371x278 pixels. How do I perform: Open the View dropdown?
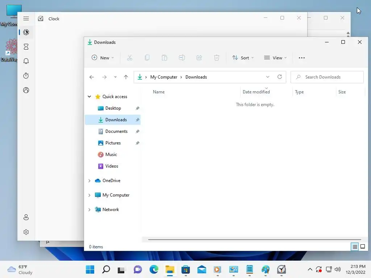275,58
